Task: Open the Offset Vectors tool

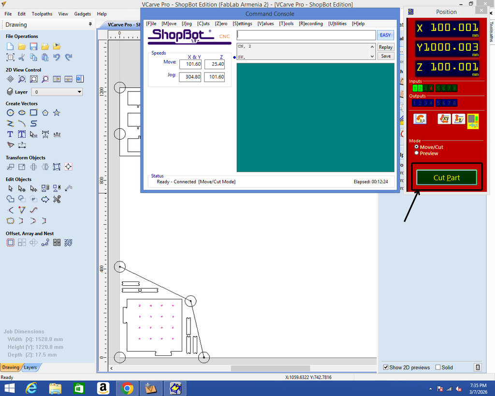Action: (10, 243)
